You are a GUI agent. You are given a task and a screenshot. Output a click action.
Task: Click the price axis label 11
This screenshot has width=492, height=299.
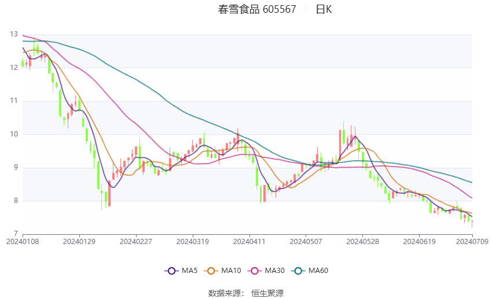[14, 101]
